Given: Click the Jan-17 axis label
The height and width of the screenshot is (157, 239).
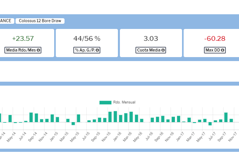Looking at the screenshot, I should pyautogui.click(x=180, y=136).
